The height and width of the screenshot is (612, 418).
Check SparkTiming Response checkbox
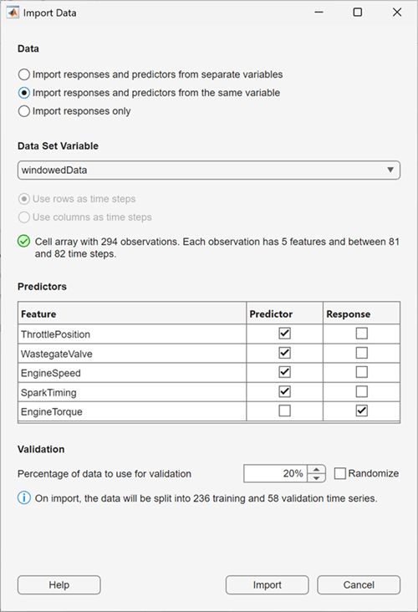pyautogui.click(x=362, y=391)
